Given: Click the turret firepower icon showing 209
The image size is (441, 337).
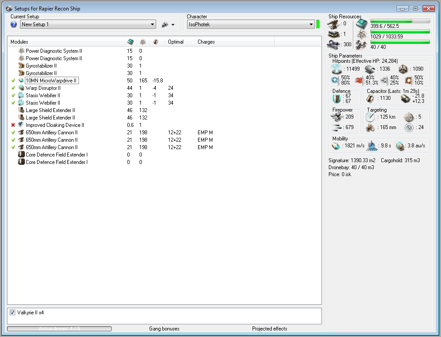Looking at the screenshot, I should 336,117.
